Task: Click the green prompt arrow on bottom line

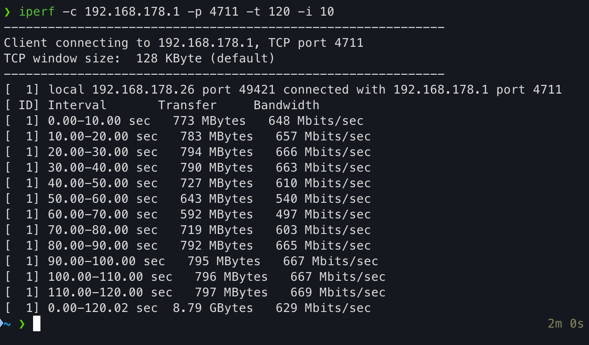Action: tap(22, 324)
